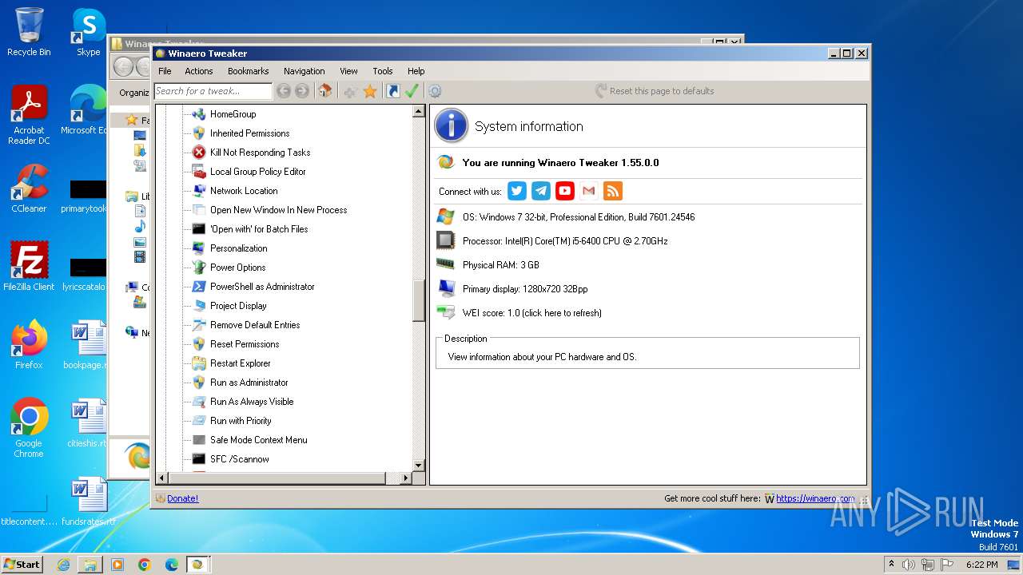Click the taskbar volume speaker icon
This screenshot has width=1023, height=575.
click(x=909, y=565)
